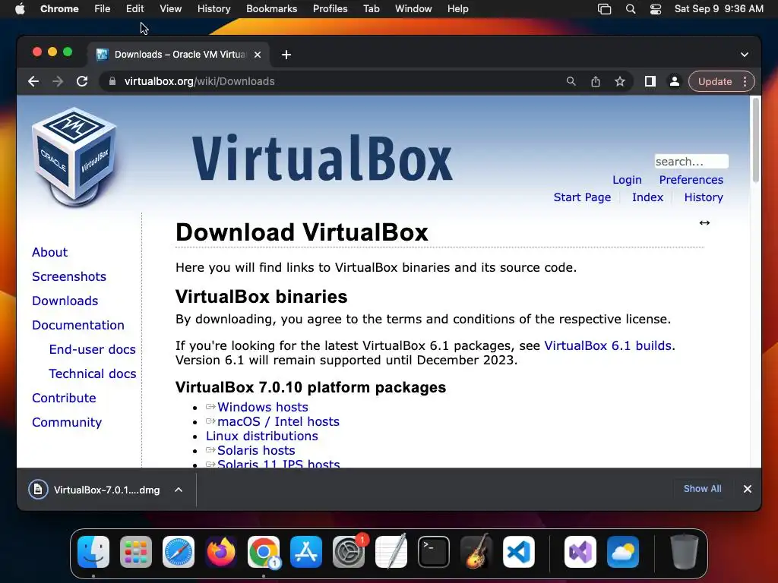Close the Downloads – Oracle VM VirtualBox tab
The width and height of the screenshot is (778, 583).
click(258, 55)
